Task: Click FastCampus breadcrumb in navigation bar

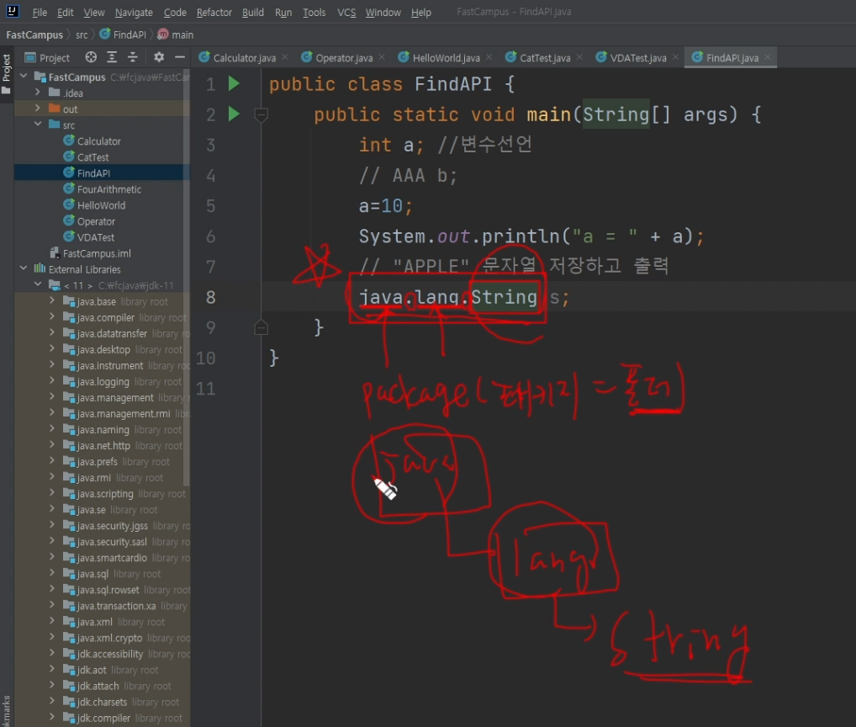Action: (34, 34)
